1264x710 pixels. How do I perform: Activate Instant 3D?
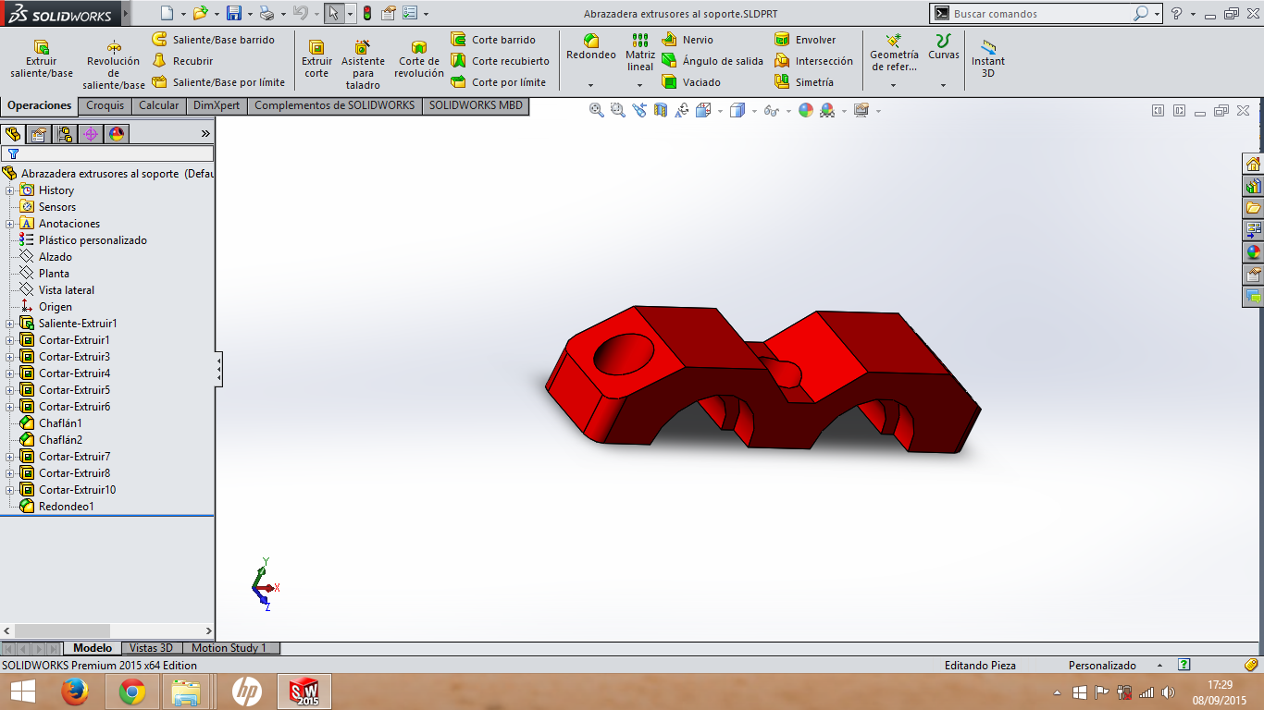tap(987, 59)
